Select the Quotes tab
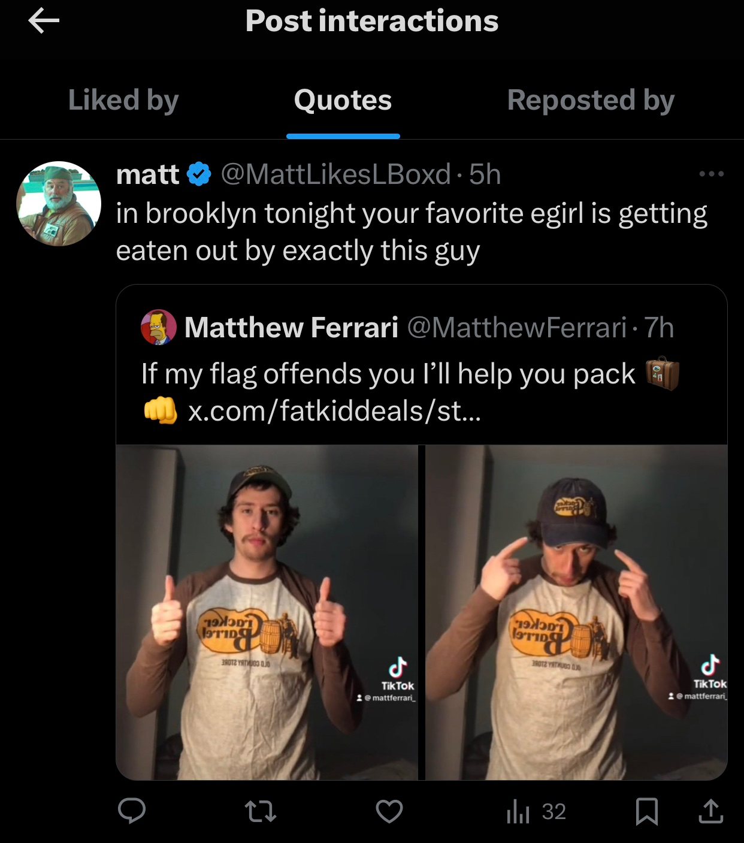Viewport: 744px width, 843px height. 343,100
